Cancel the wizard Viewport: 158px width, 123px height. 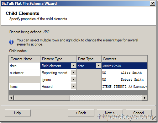(139, 113)
